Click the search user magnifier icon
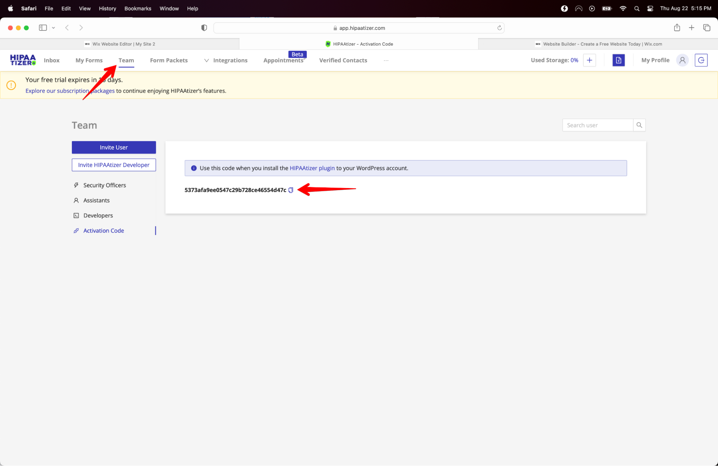The width and height of the screenshot is (718, 466). coord(639,125)
